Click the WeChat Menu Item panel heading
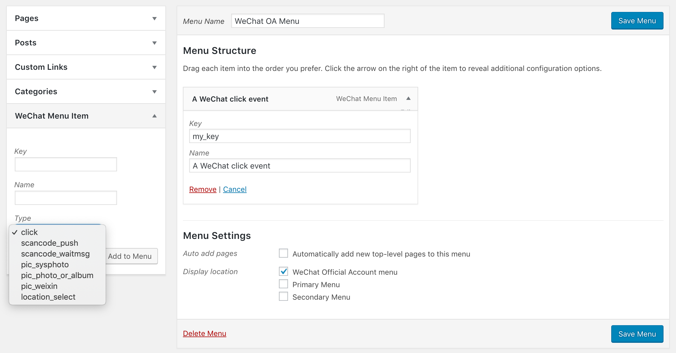 (52, 116)
